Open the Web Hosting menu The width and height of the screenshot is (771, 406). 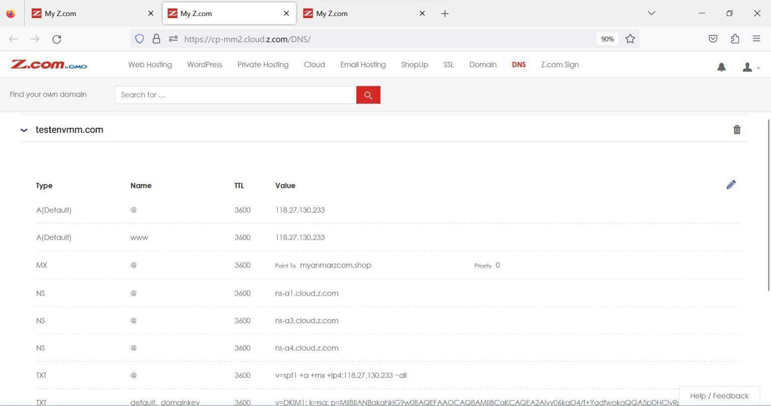point(150,64)
